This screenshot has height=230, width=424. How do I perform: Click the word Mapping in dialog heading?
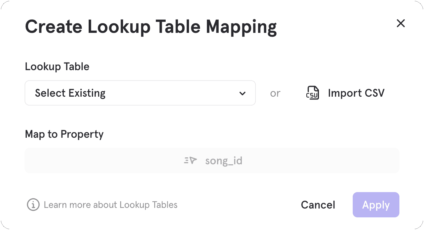(241, 27)
